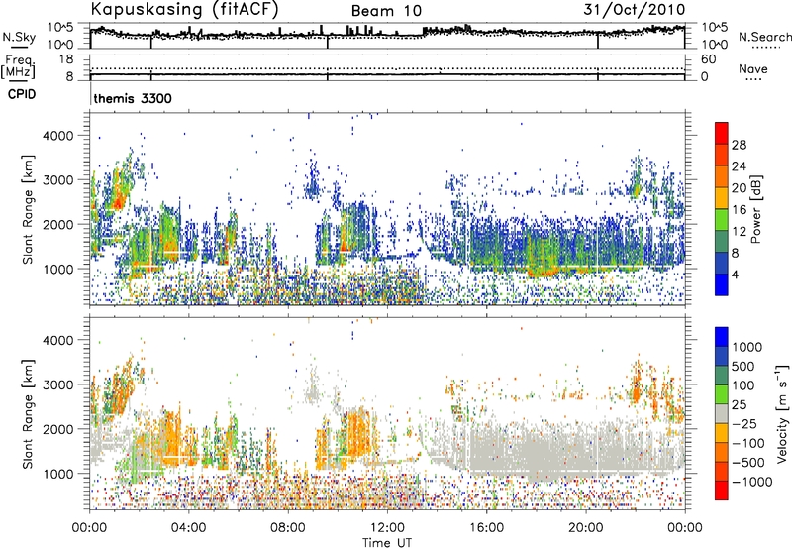Click the 'Freq. [MHz]' axis label
Viewport: 792px width, 549px height.
click(18, 66)
